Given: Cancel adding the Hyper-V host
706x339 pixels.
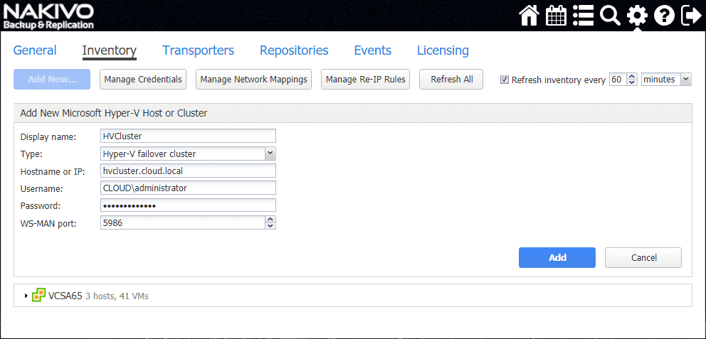Looking at the screenshot, I should tap(643, 257).
